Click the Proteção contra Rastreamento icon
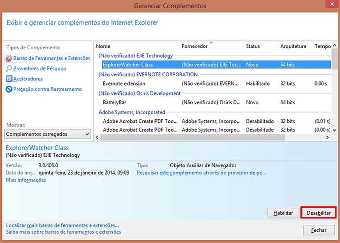 (x=9, y=89)
